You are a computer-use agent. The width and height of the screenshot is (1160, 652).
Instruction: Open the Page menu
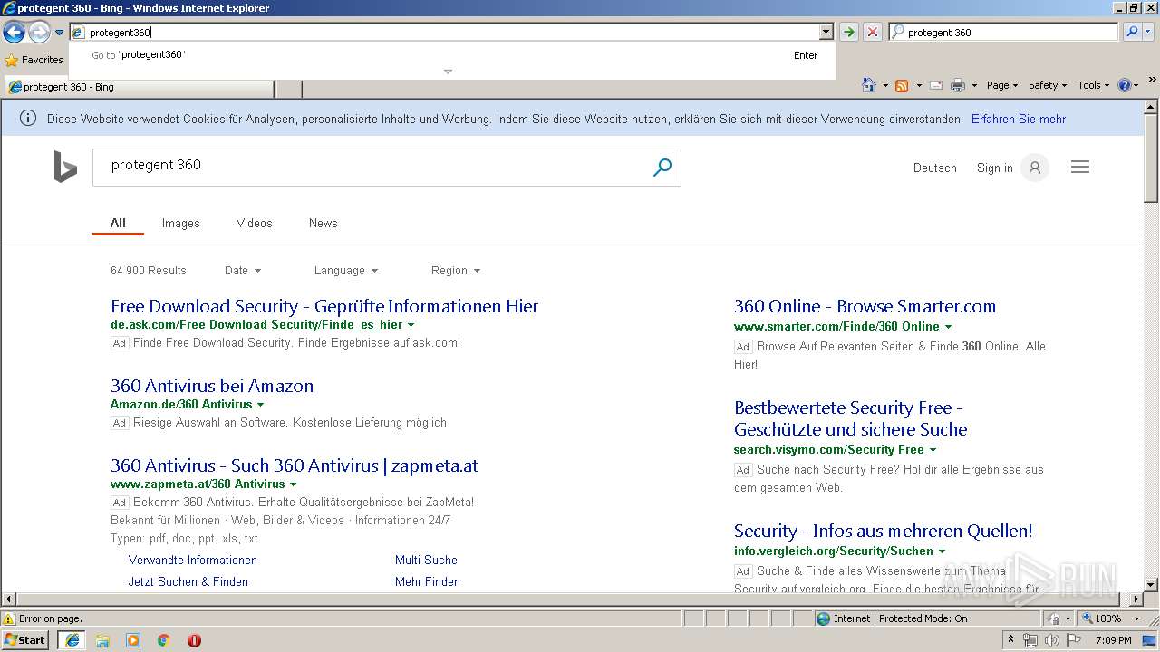tap(1002, 85)
